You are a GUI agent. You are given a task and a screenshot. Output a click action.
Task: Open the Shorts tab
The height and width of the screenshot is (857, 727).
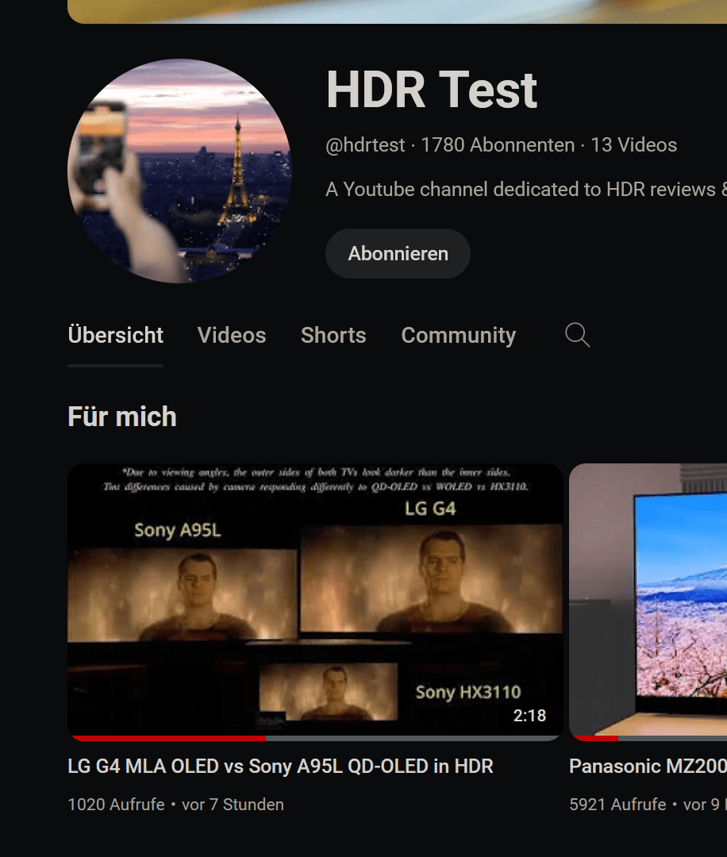[333, 335]
